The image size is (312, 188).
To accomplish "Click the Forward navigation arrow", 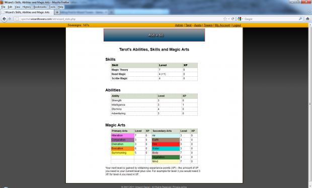I will 10,19.
